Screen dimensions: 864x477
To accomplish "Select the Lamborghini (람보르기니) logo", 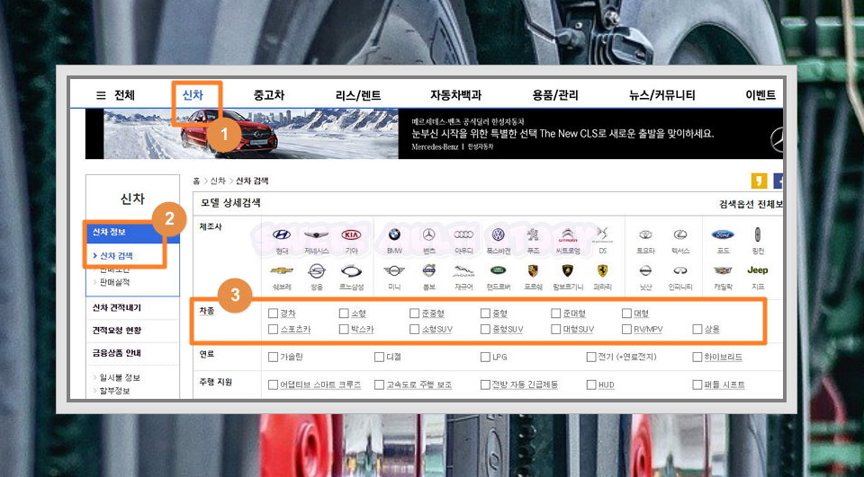I will tap(568, 270).
